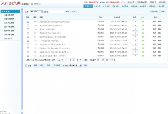Click the green status icon for article 60
Viewport: 168px width, 114px height.
click(x=143, y=22)
